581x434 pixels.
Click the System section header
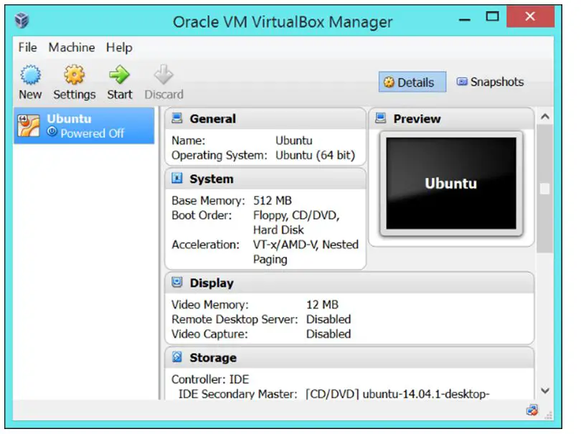(x=265, y=179)
